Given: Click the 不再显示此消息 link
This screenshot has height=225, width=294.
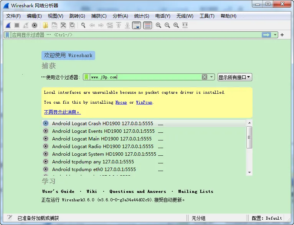Looking at the screenshot, I should point(63,112).
